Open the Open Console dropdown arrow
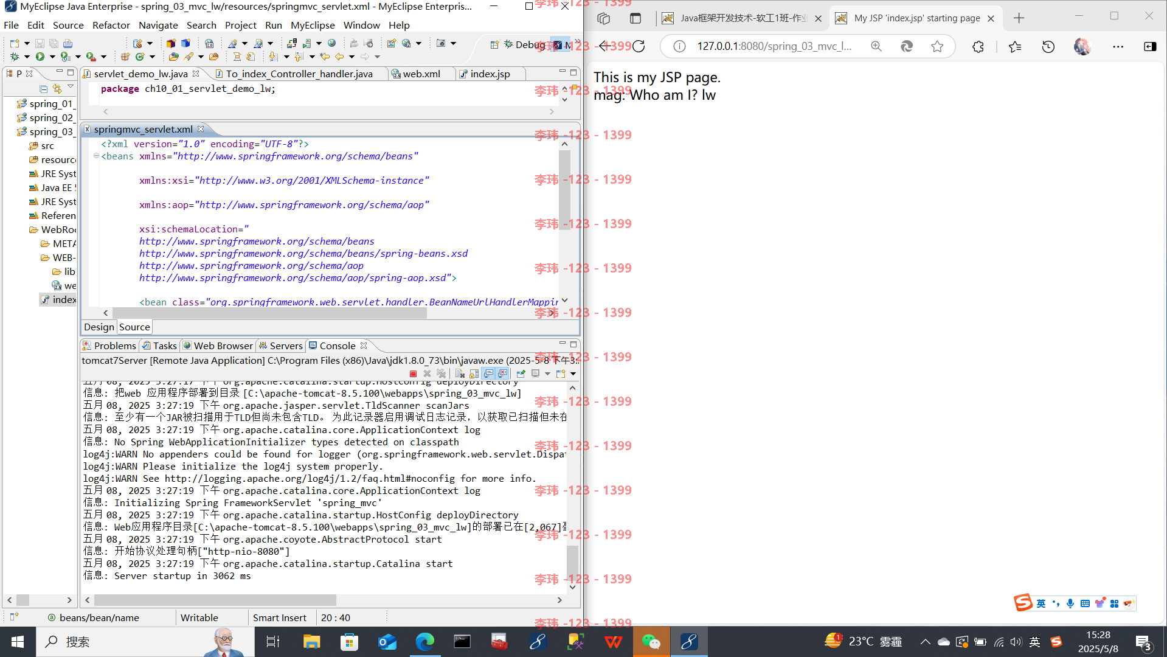1167x657 pixels. click(573, 374)
